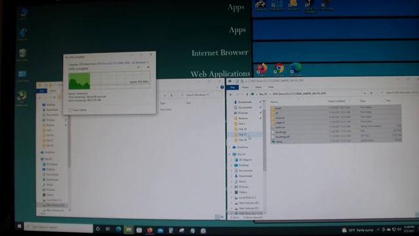
Task: Launch Firefox from the taskbar
Action: pos(150,230)
